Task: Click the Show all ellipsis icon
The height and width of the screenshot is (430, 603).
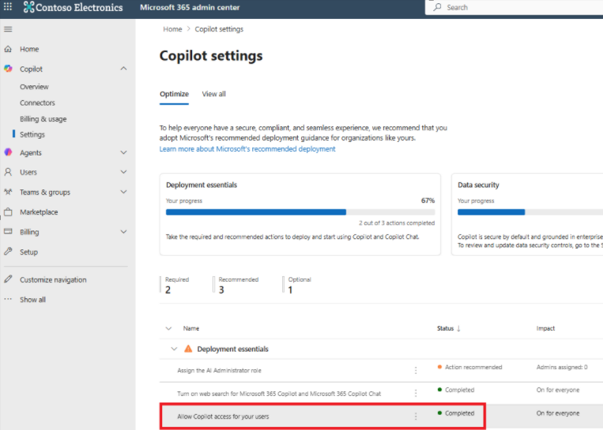Action: pyautogui.click(x=8, y=299)
